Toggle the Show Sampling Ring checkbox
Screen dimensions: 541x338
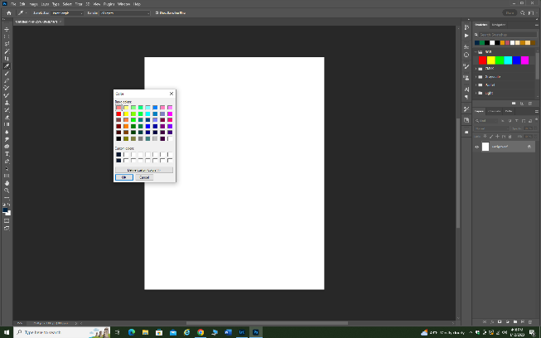pos(157,13)
